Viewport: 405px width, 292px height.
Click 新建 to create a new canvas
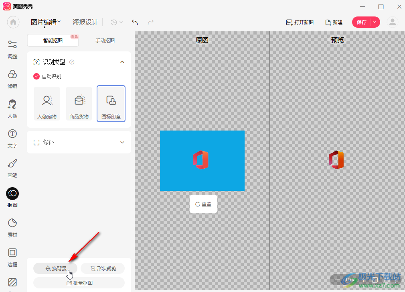pyautogui.click(x=334, y=22)
